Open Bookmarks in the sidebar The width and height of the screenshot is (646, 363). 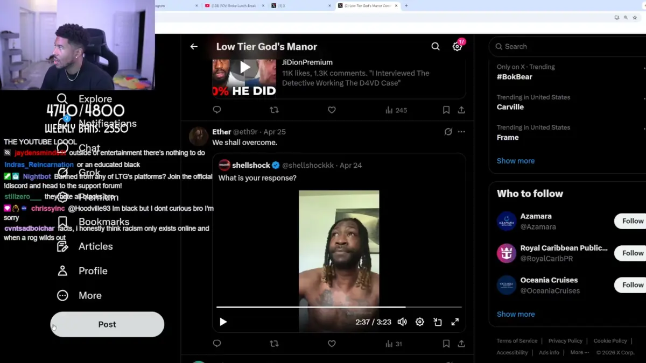coord(94,222)
